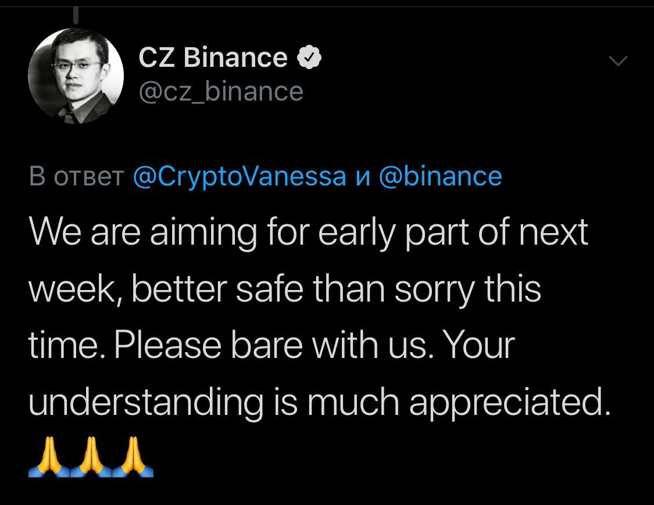The width and height of the screenshot is (654, 505).
Task: Click the blue verified badge icon
Action: (309, 58)
